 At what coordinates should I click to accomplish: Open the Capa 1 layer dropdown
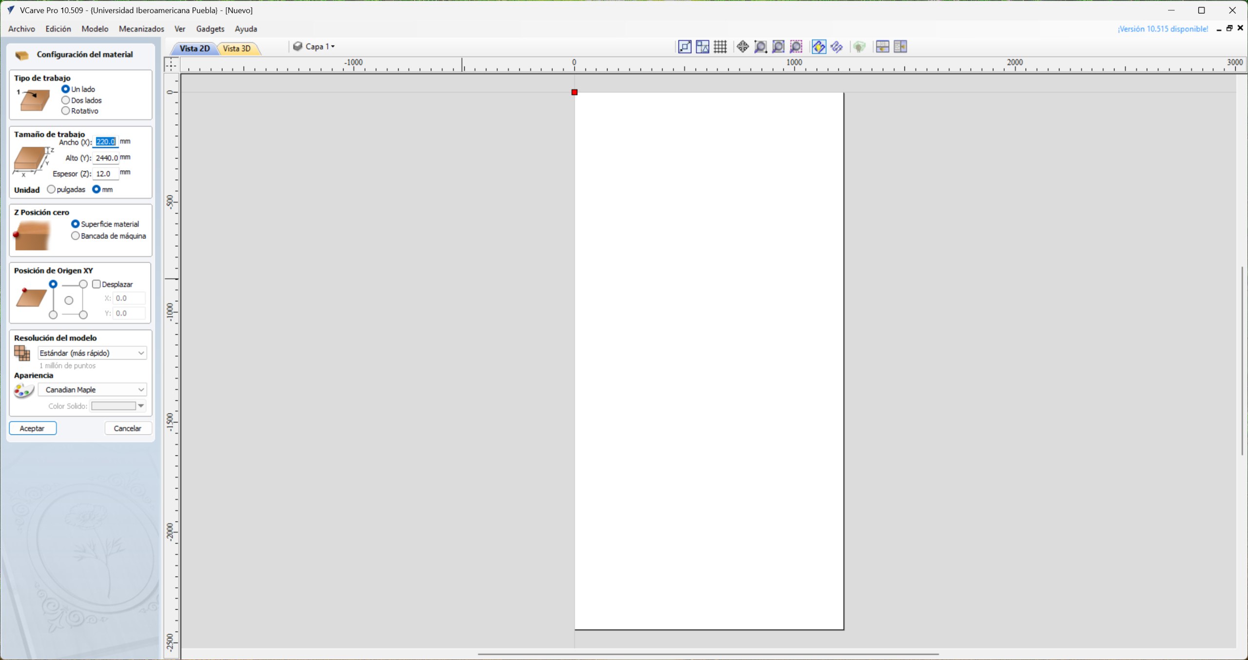pyautogui.click(x=319, y=47)
